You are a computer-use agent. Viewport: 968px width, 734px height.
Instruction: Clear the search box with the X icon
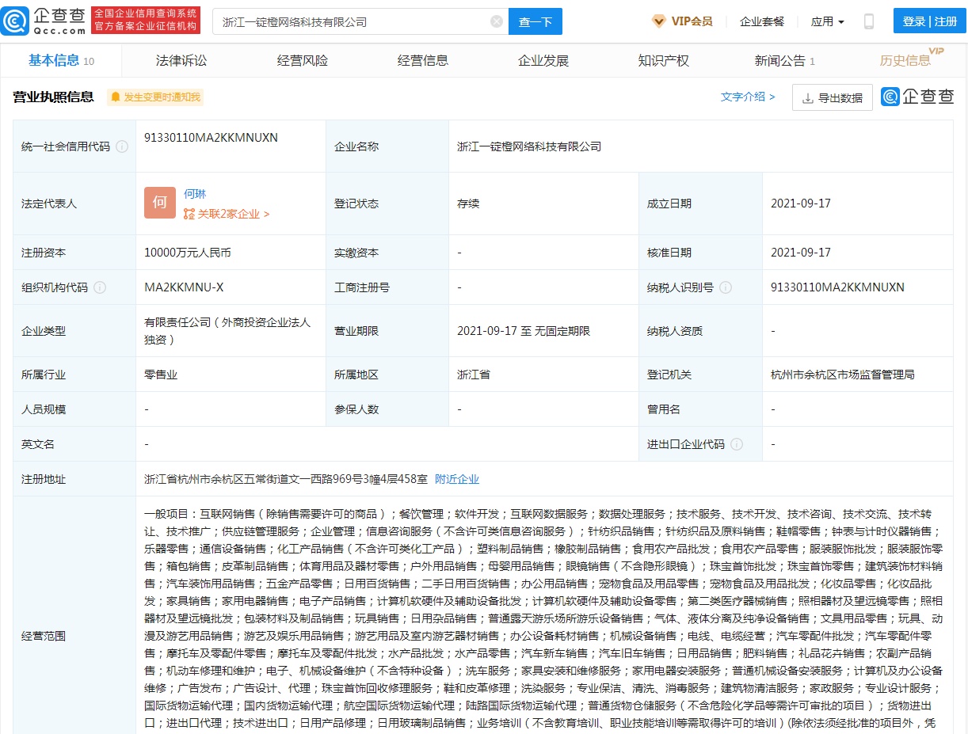497,21
